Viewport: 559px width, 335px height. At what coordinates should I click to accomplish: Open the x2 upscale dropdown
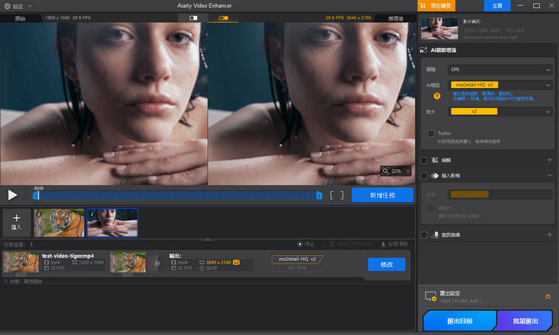tap(500, 112)
